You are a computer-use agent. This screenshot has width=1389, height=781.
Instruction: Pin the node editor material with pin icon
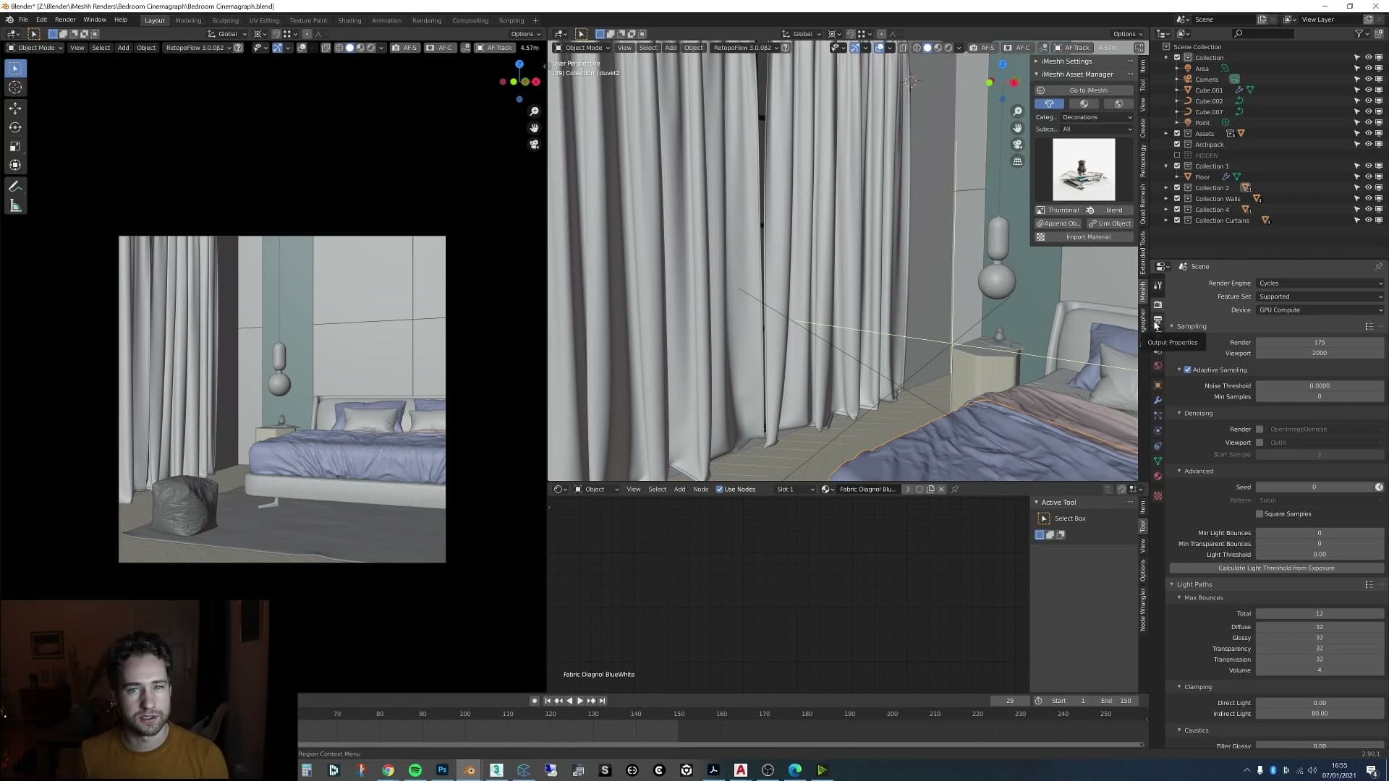[x=955, y=490]
